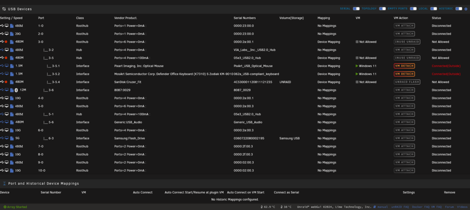Toggle the LOCAL switch
The width and height of the screenshot is (470, 210).
[434, 9]
